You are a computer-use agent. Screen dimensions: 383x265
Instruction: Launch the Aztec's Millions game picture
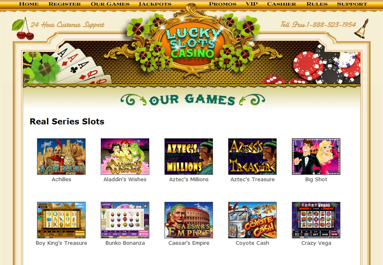[189, 157]
